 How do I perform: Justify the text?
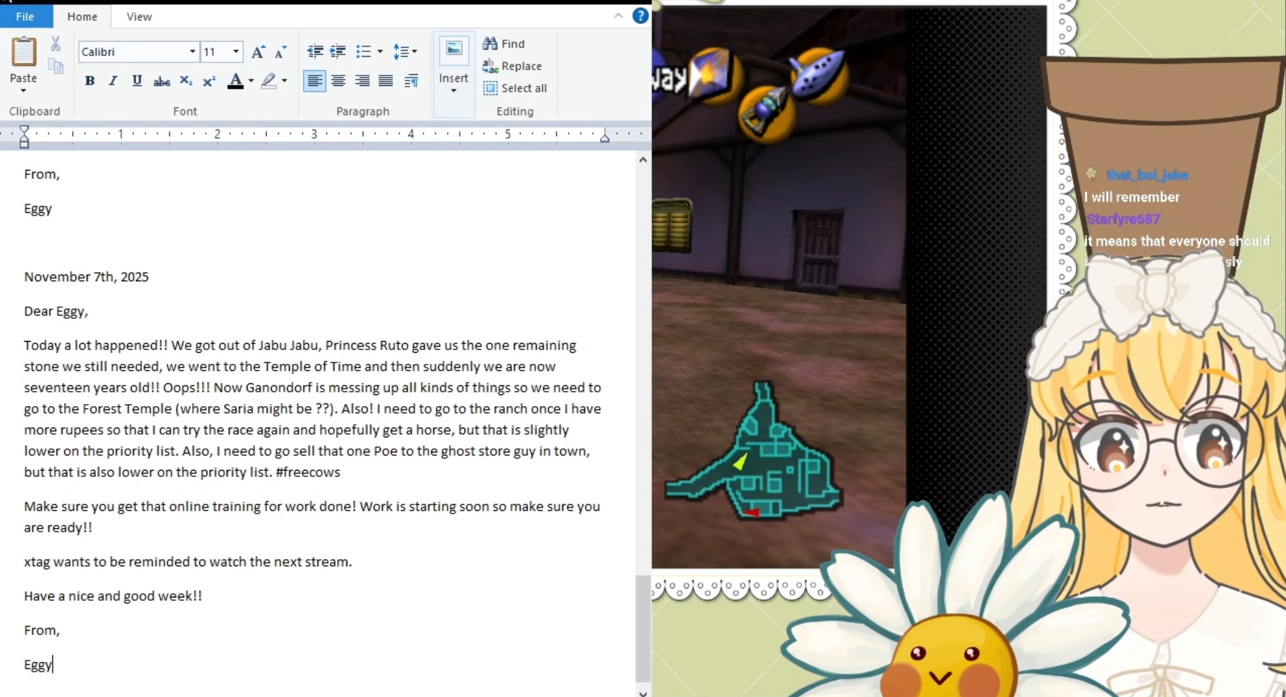click(386, 81)
